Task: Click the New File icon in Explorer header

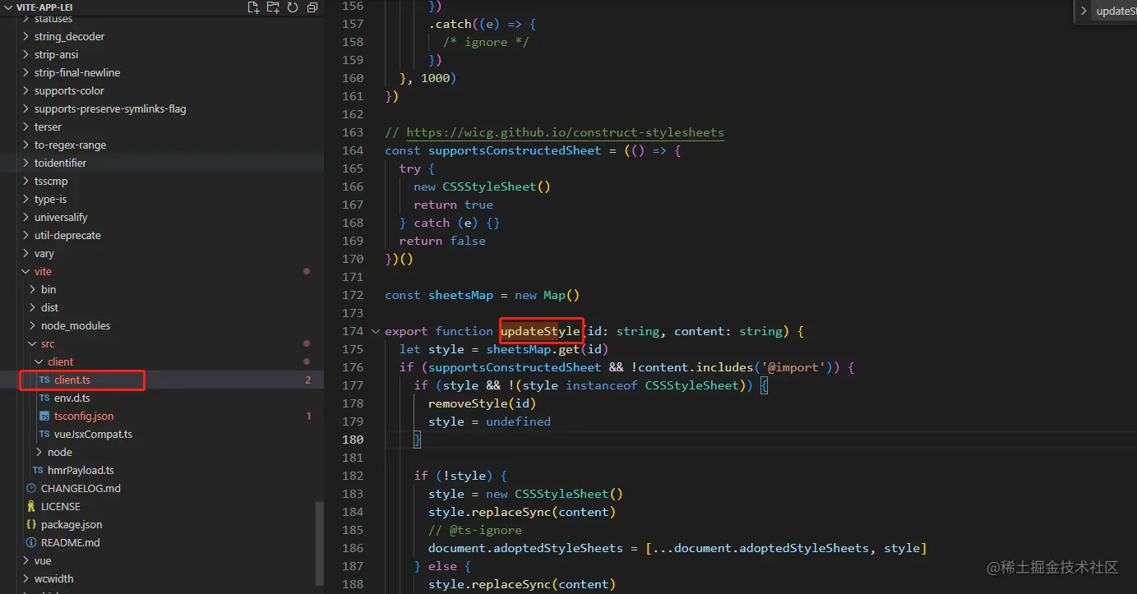Action: pos(253,7)
